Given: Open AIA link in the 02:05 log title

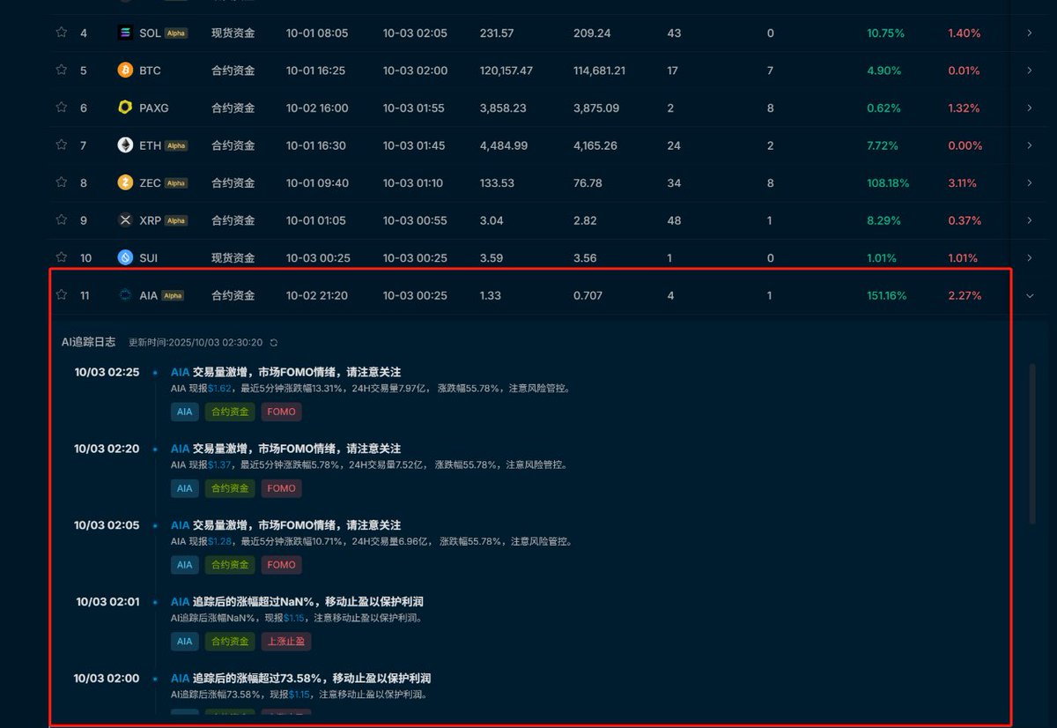Looking at the screenshot, I should [x=180, y=525].
